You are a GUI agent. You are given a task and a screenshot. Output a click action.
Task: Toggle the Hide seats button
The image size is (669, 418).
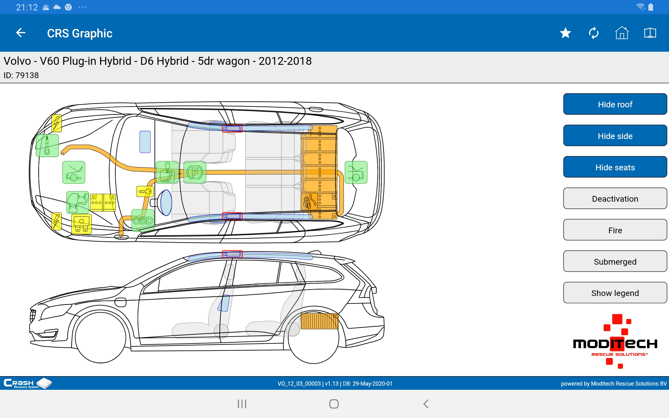[615, 167]
